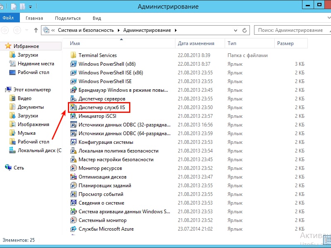Select the Брандмауэр Windows shortcut icon

pyautogui.click(x=73, y=90)
